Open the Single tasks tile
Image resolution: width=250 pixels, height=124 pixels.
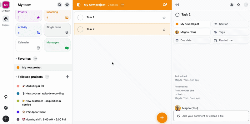pos(57,30)
